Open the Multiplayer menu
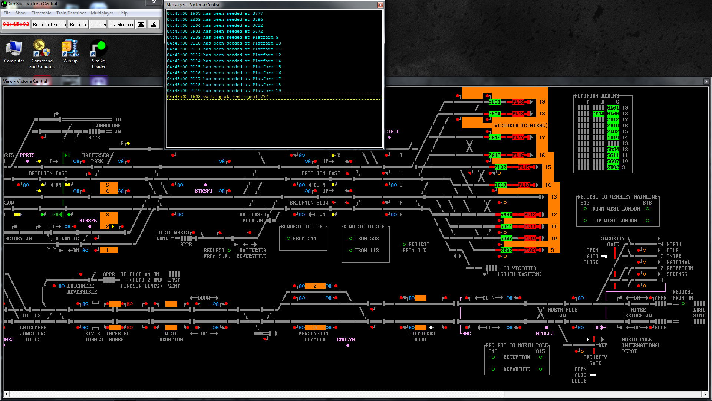This screenshot has width=712, height=401. 102,13
